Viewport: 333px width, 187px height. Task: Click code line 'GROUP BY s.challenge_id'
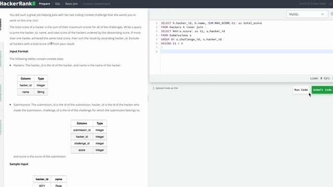[x=191, y=39]
